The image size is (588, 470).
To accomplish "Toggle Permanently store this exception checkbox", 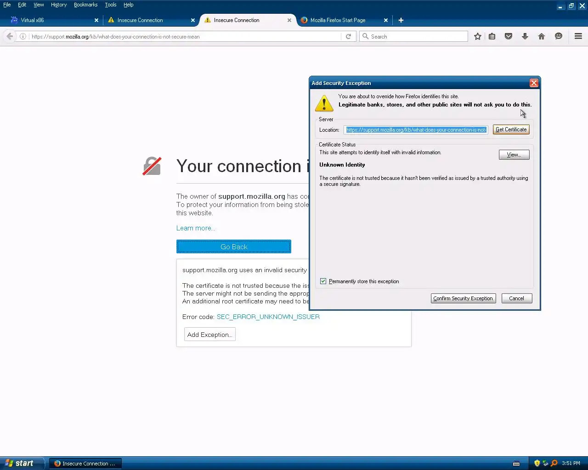I will 323,281.
